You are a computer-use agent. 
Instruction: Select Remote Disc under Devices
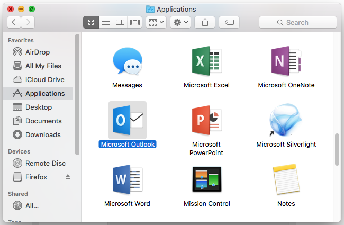click(x=39, y=163)
